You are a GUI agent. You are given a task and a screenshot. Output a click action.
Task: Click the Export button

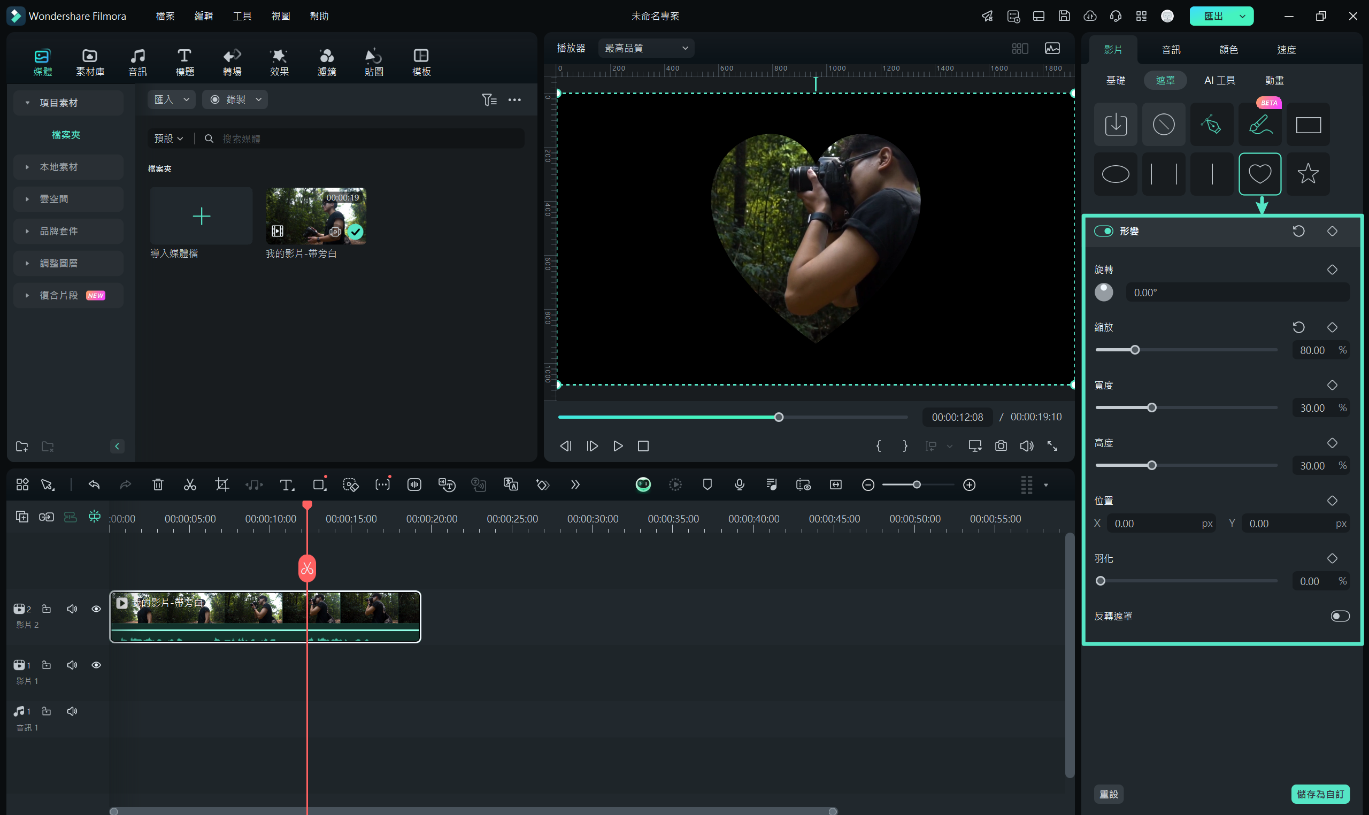click(x=1212, y=16)
